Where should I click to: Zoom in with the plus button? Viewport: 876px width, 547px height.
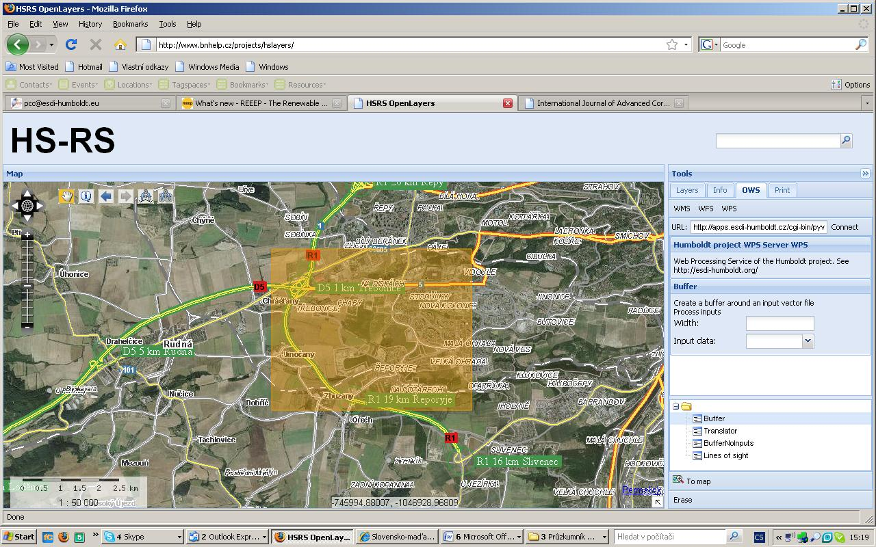27,235
